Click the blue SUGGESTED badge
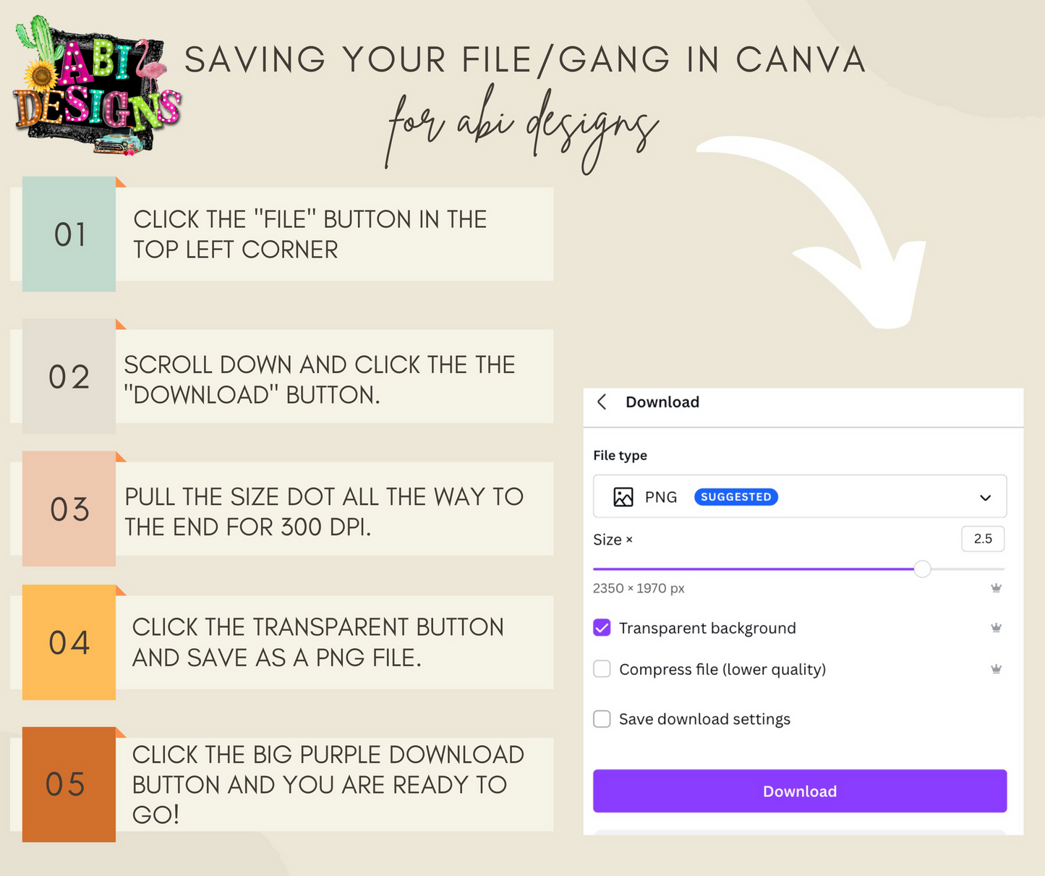1045x876 pixels. [735, 497]
